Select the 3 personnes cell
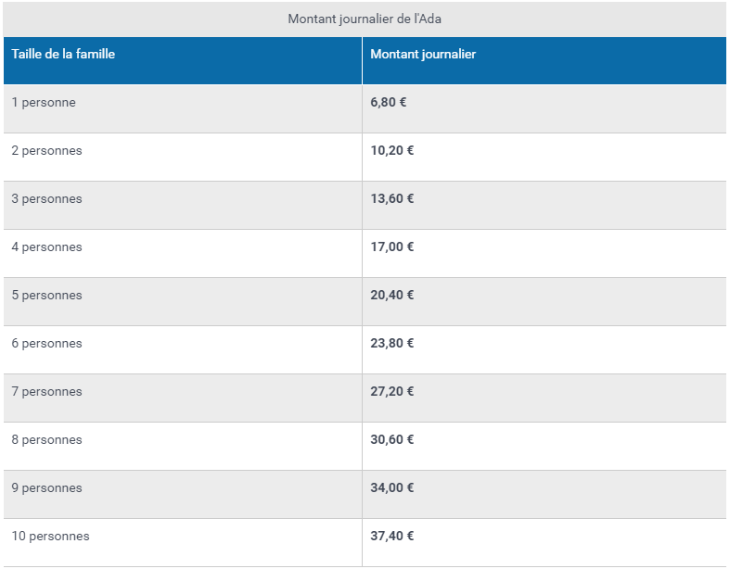The height and width of the screenshot is (569, 730). pos(47,198)
